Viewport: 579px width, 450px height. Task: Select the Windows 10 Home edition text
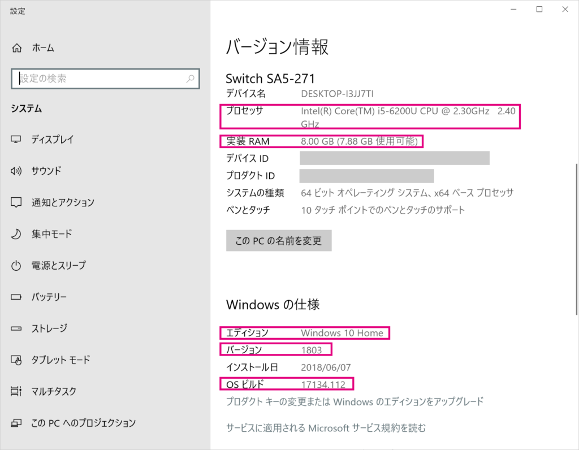[x=342, y=332]
